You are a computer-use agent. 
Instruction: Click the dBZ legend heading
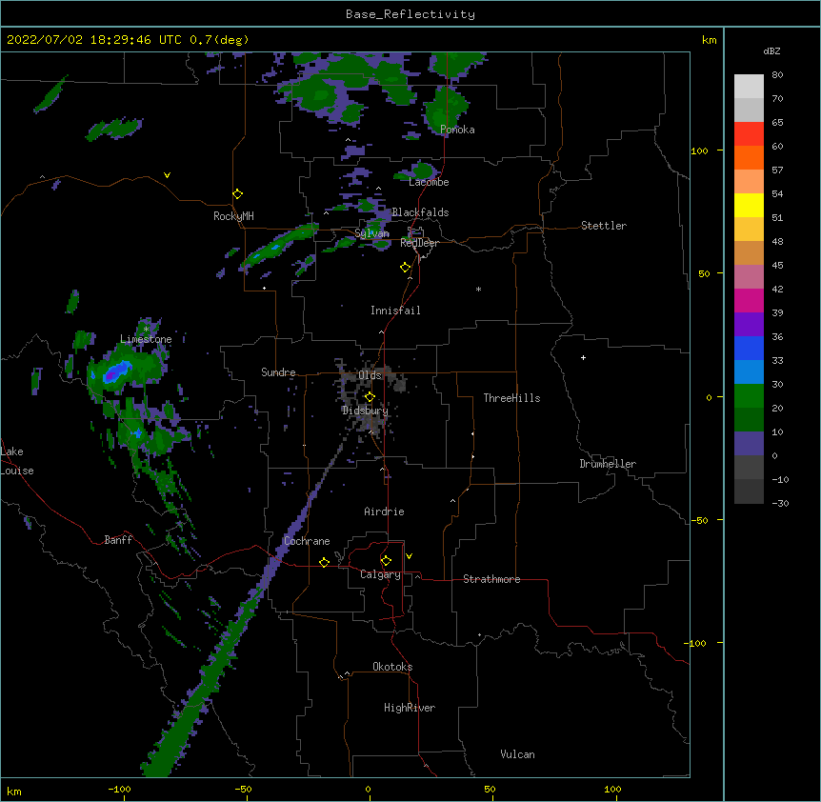[771, 50]
